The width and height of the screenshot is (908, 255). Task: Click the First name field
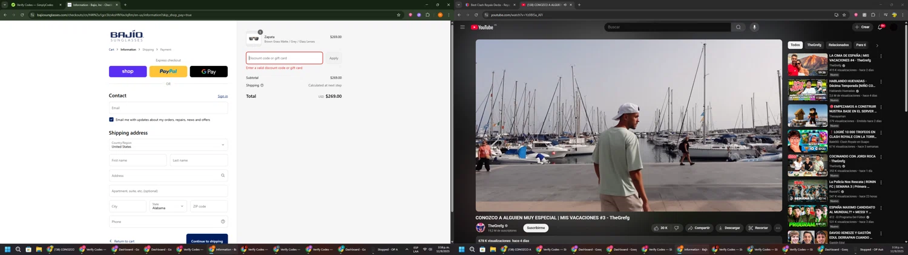(137, 160)
